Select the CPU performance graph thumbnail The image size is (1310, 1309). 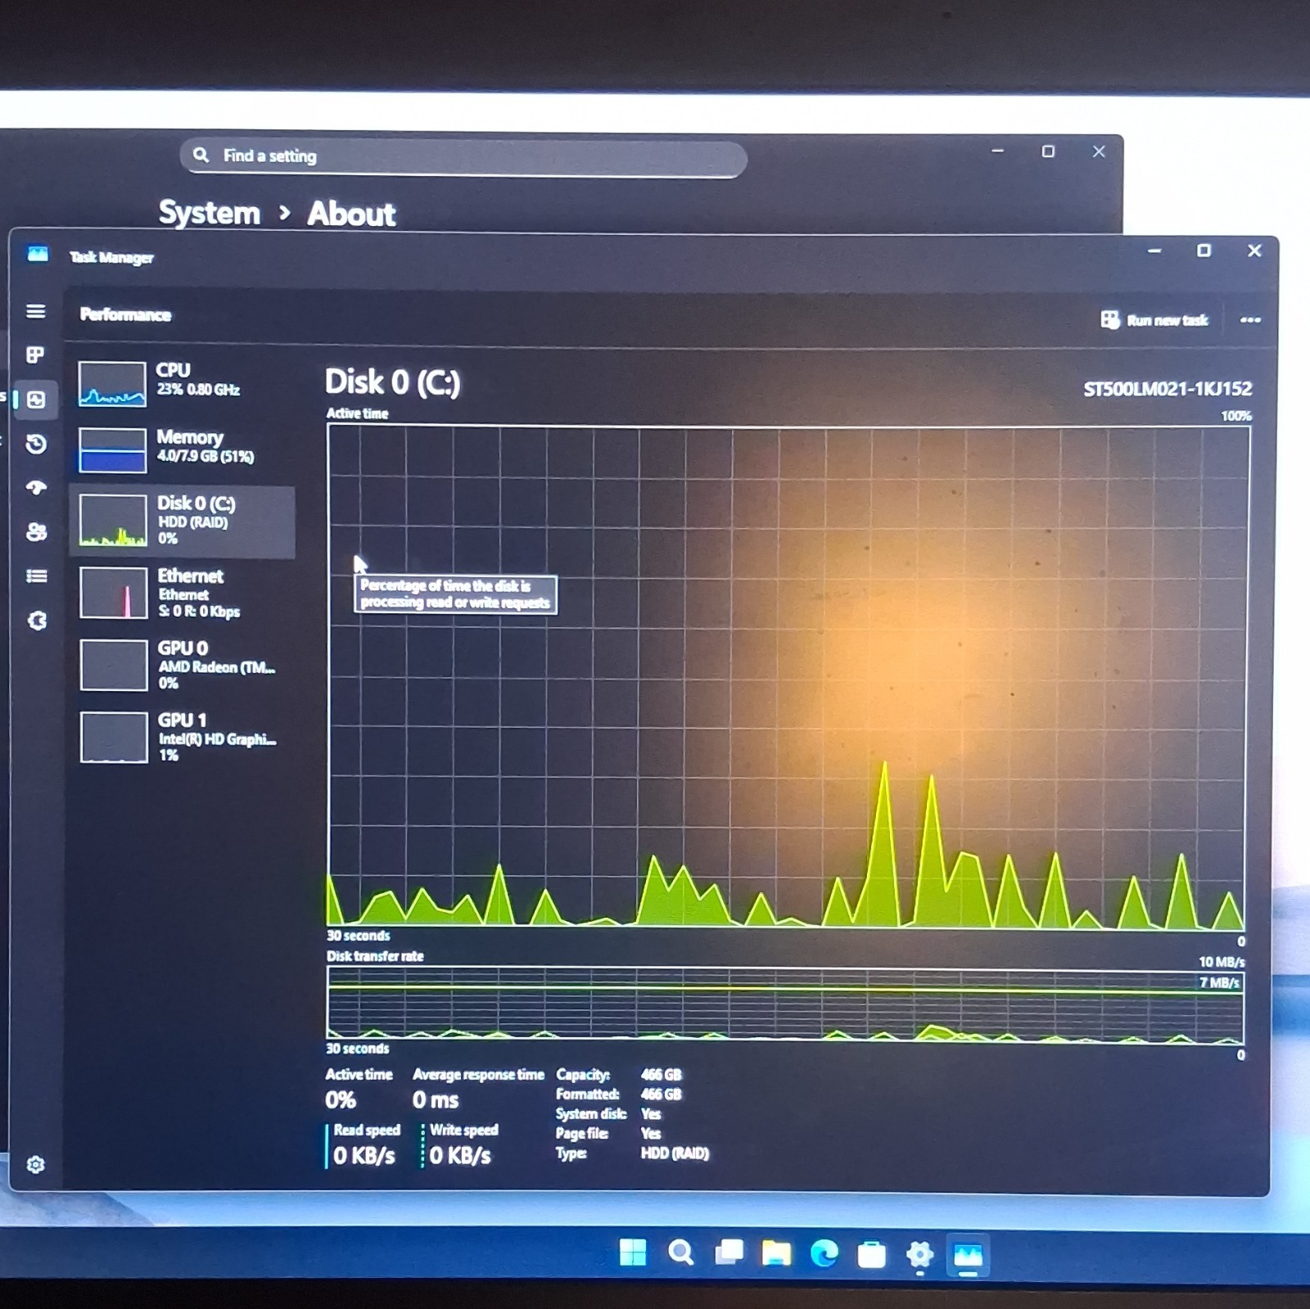112,384
